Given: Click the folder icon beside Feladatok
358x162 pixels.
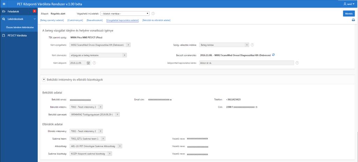Looking at the screenshot, I should (3, 11).
